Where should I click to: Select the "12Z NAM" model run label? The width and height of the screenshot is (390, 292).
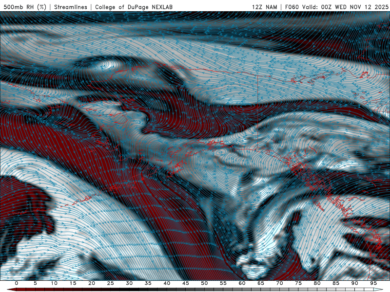tap(264, 7)
